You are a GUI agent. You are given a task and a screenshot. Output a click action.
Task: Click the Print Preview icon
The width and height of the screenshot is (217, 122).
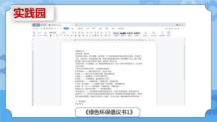click(52, 28)
